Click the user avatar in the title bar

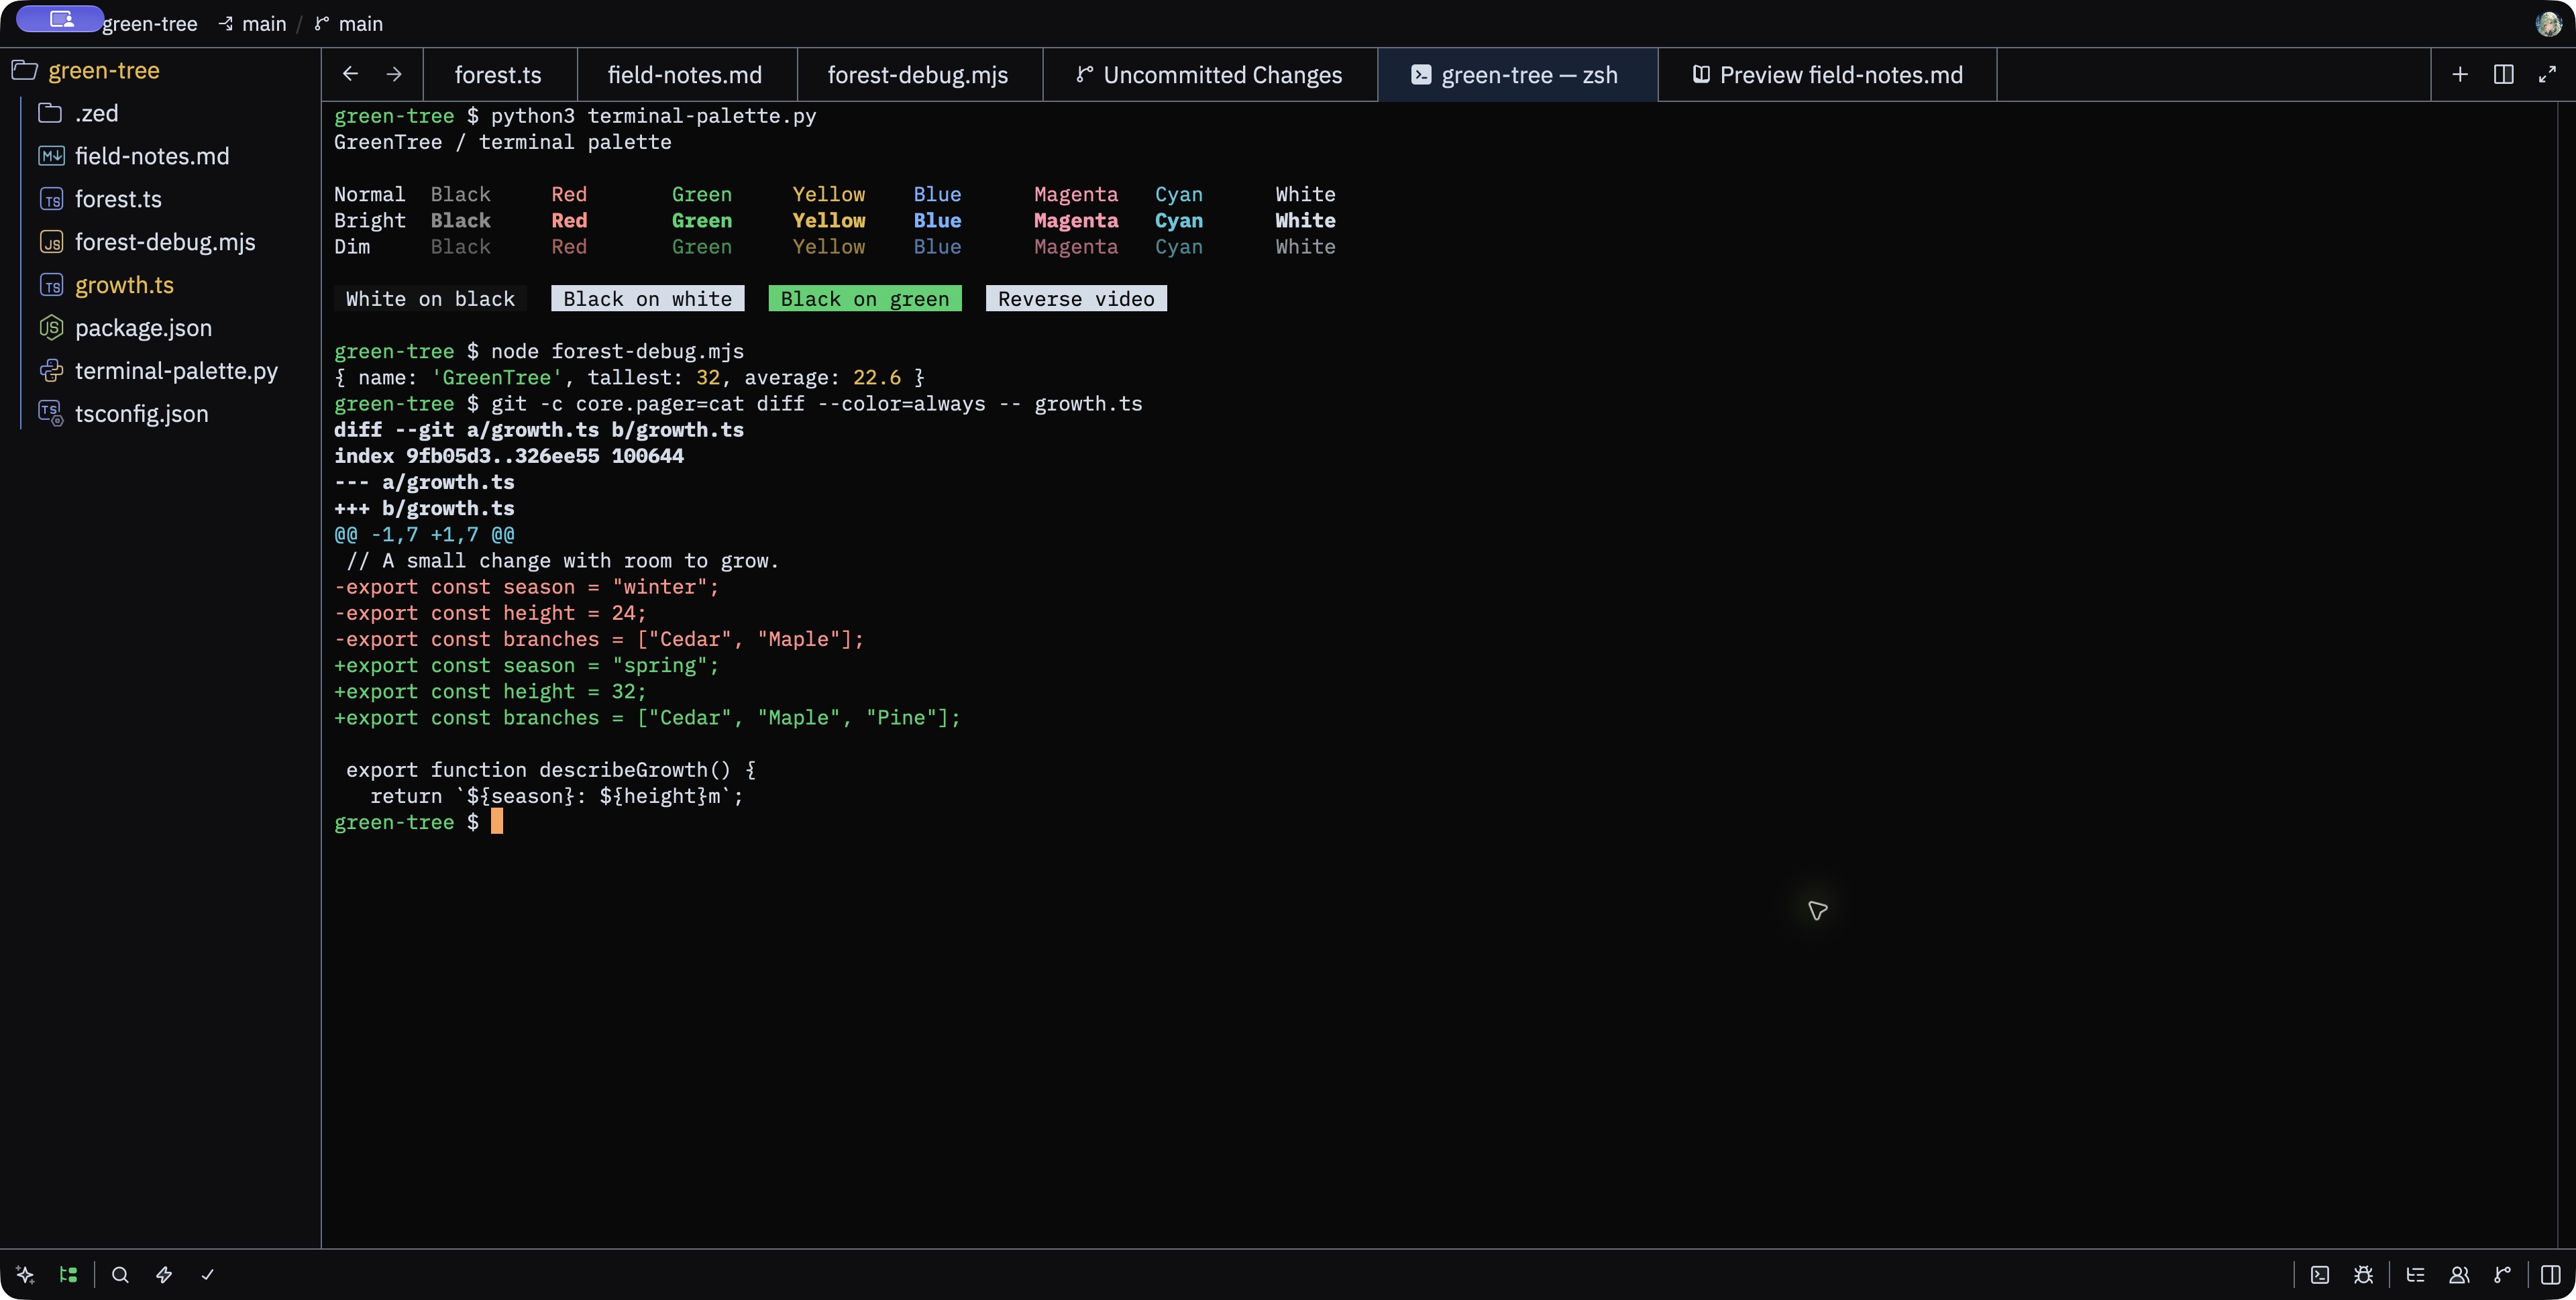(x=2548, y=24)
